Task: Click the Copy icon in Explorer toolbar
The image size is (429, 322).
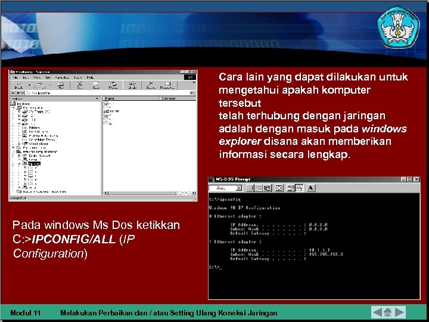Action: point(96,85)
